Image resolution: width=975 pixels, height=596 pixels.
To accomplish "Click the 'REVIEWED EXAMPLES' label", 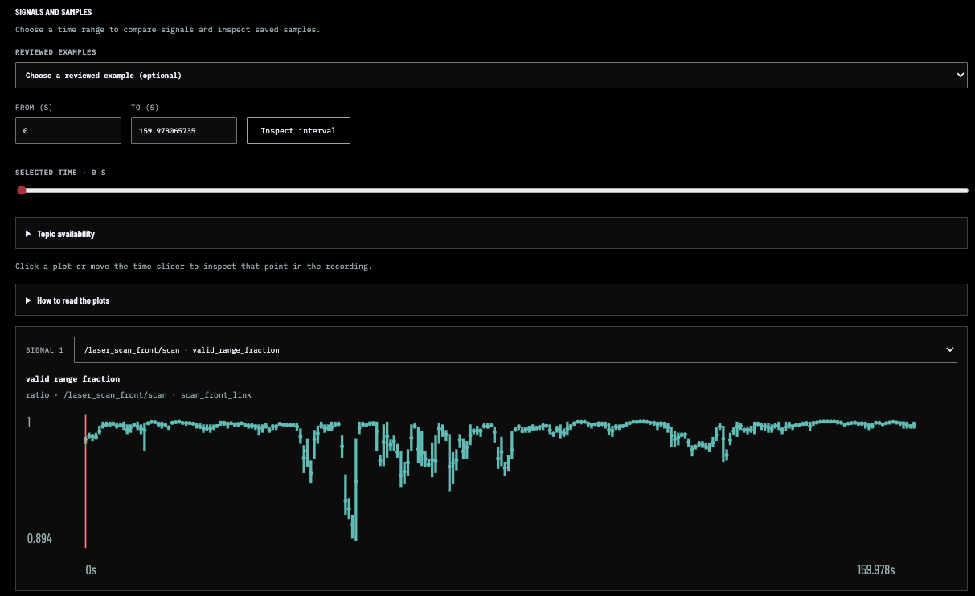I will [55, 52].
